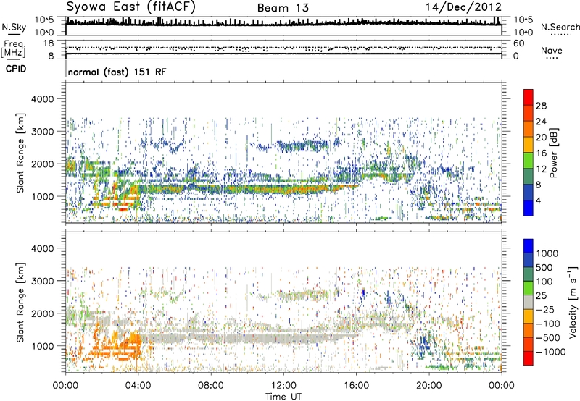Click the power colorbar value 4
The width and height of the screenshot is (580, 401).
click(539, 200)
